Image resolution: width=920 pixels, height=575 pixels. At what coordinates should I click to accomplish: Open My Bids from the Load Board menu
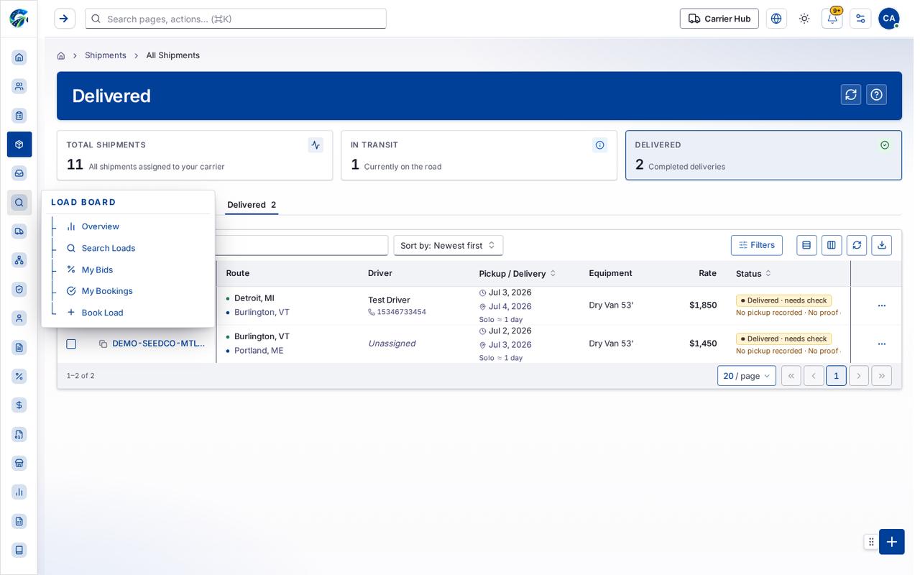pyautogui.click(x=97, y=270)
